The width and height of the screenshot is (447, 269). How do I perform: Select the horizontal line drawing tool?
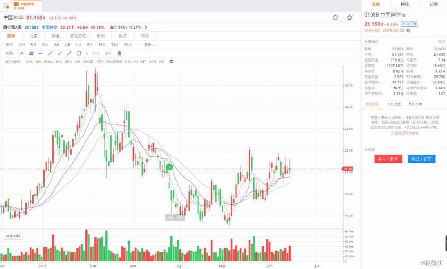pyautogui.click(x=41, y=53)
